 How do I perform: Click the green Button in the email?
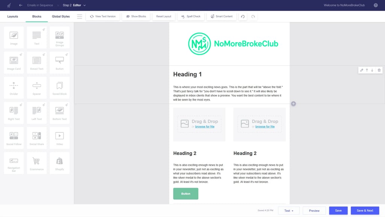pos(186,194)
